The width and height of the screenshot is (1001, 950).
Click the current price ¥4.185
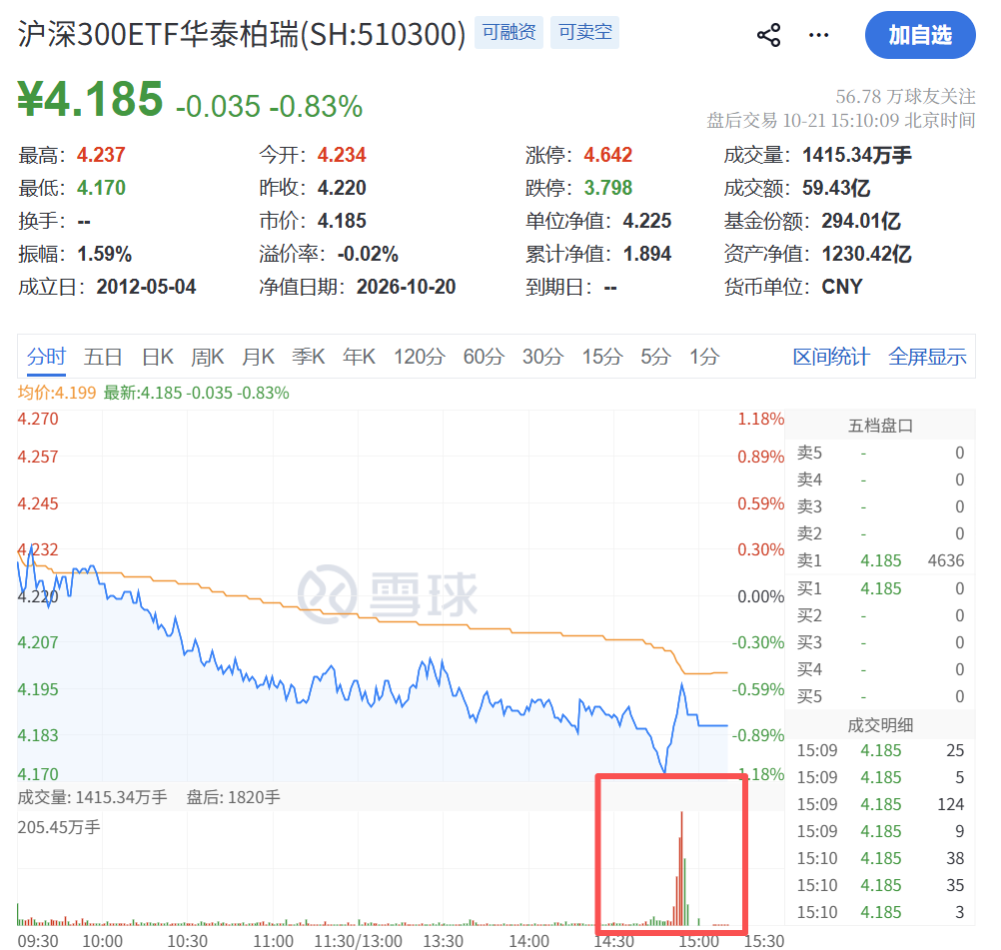tap(90, 100)
